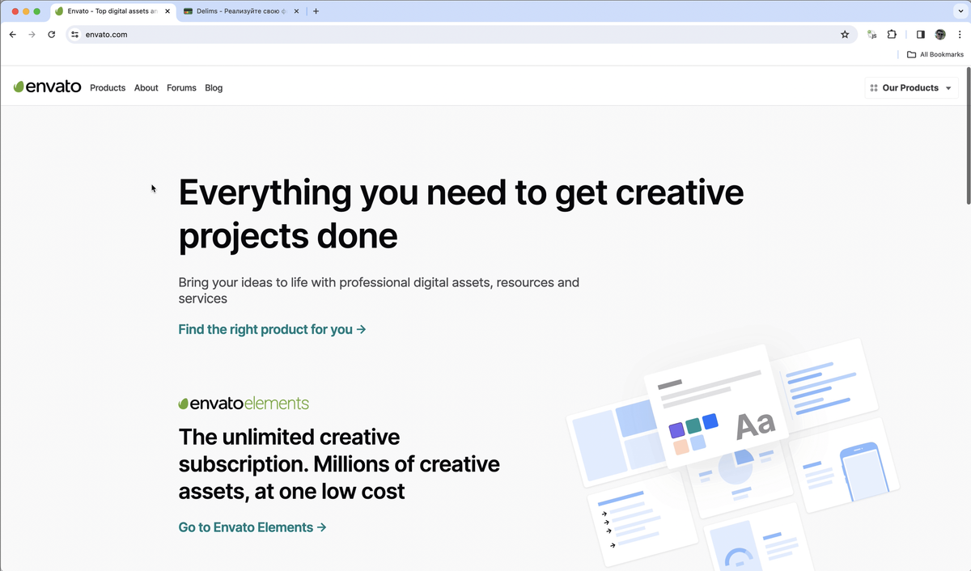The image size is (971, 571).
Task: Switch to the Delims browser tab
Action: (241, 11)
